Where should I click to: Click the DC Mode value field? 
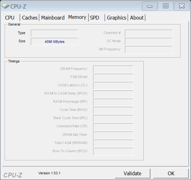[x=148, y=41]
